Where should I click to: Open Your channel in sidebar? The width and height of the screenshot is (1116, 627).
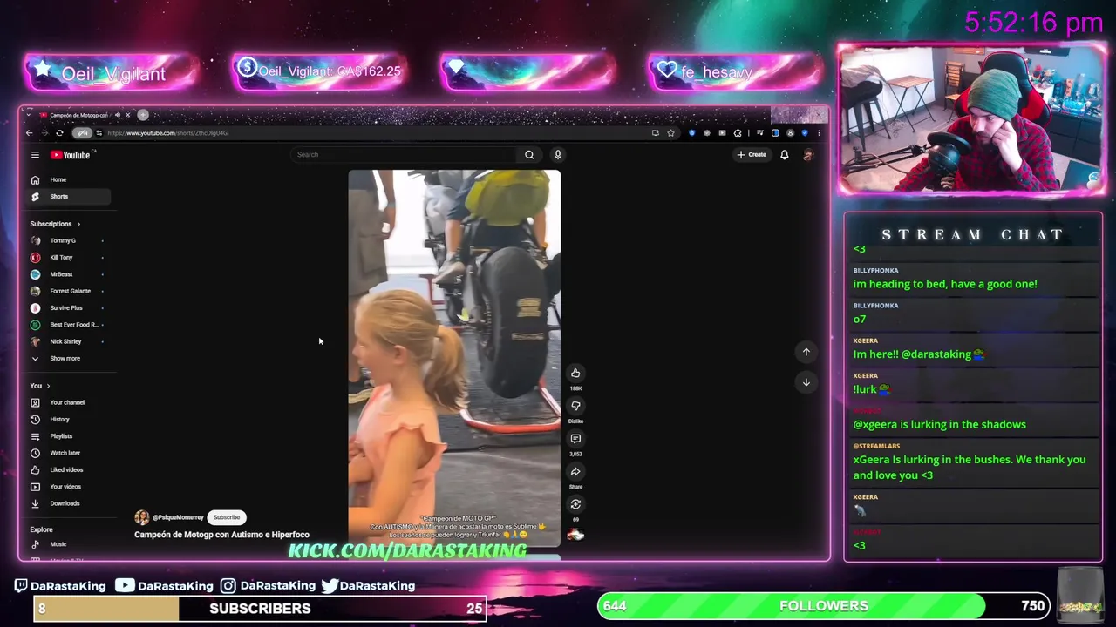[68, 402]
